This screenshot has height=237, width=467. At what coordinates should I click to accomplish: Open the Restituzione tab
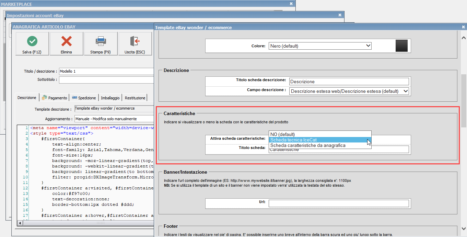tap(135, 98)
